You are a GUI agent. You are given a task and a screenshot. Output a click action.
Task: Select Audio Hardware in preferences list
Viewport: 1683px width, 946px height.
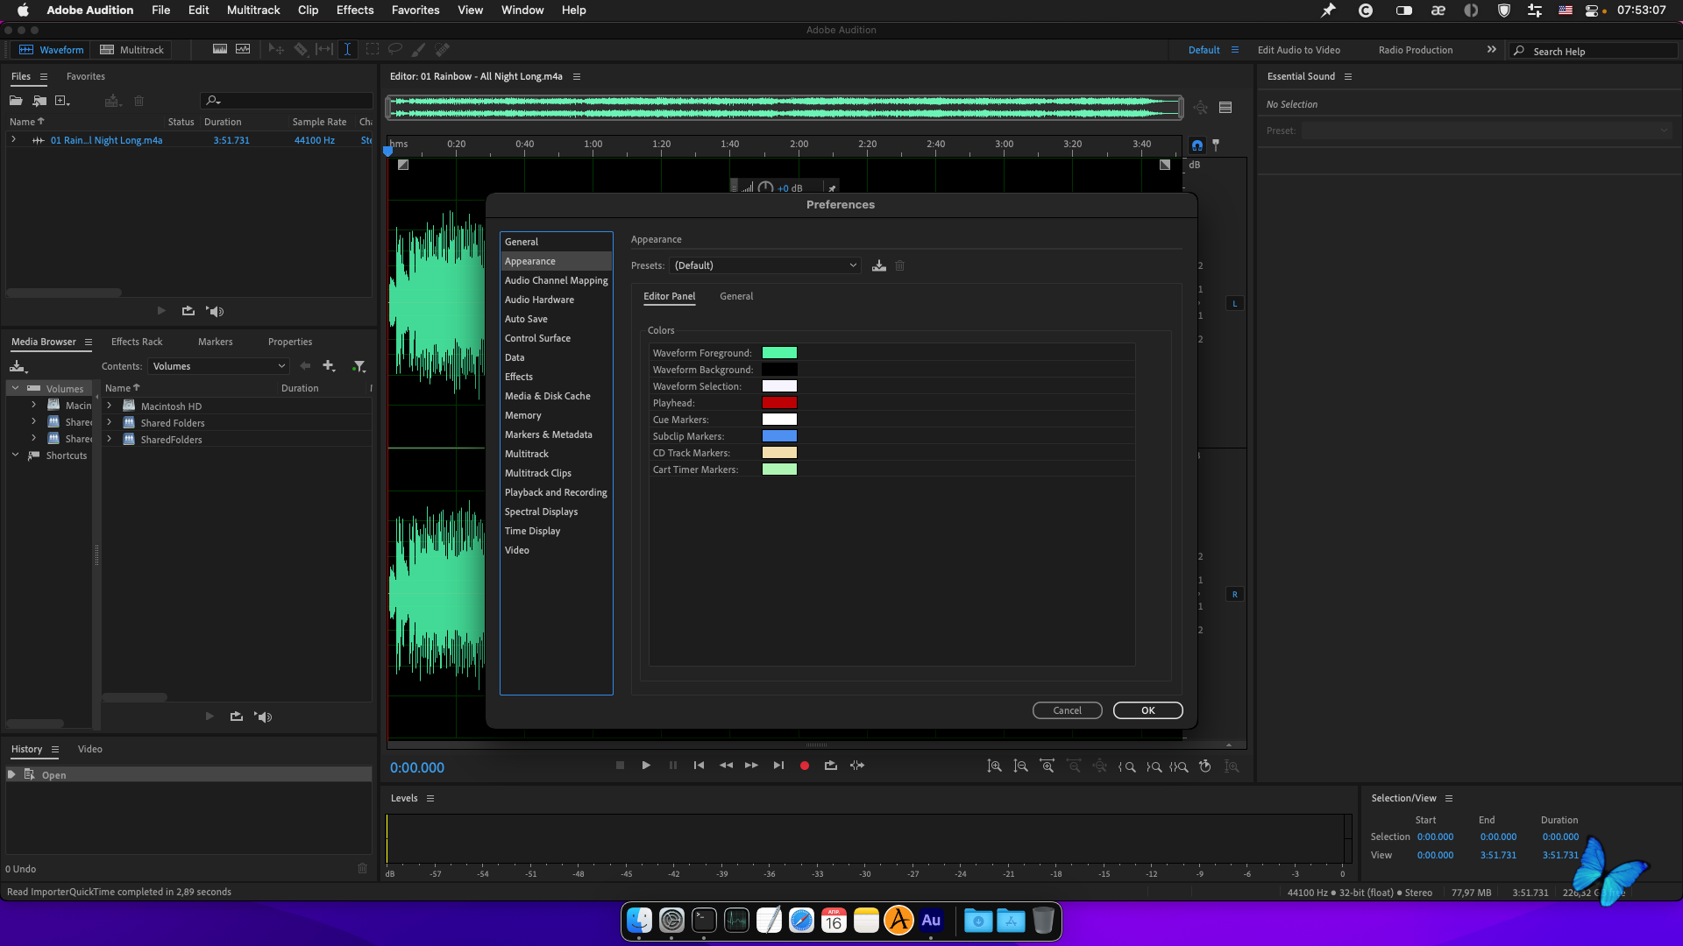click(539, 300)
